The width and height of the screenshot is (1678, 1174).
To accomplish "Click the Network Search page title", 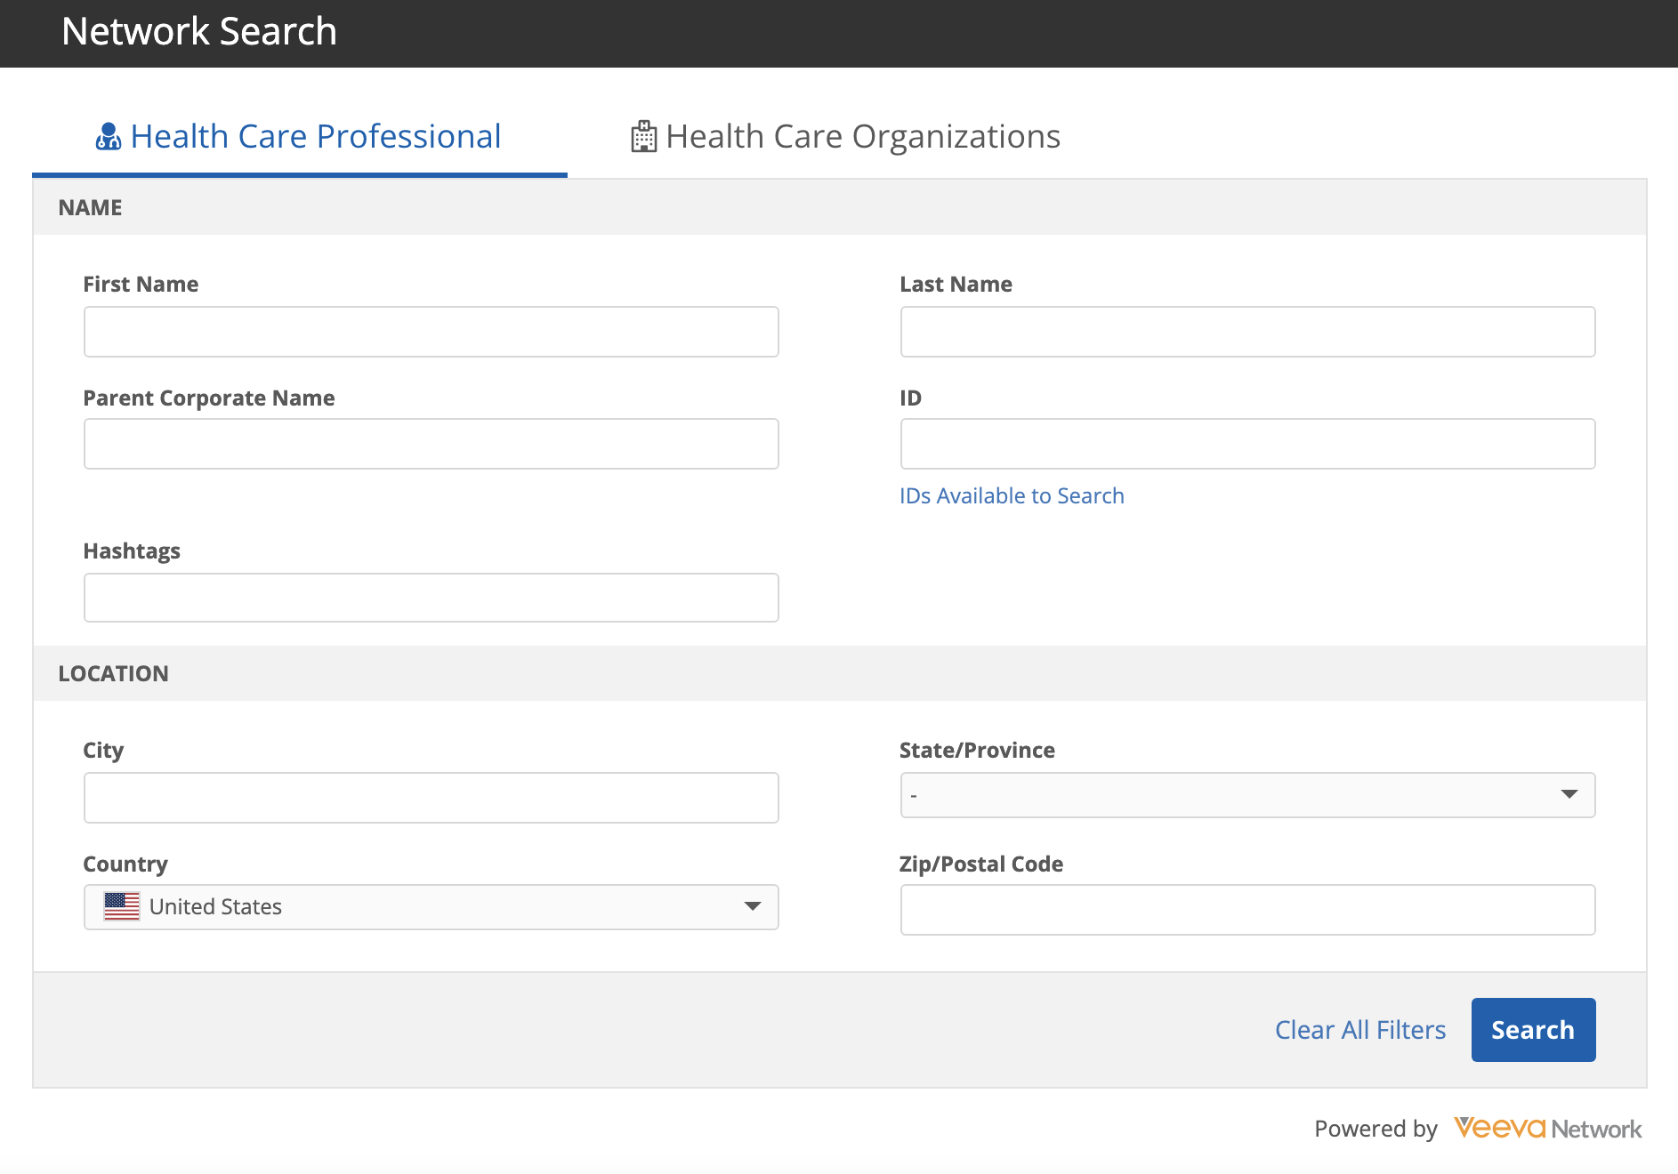I will pos(199,32).
